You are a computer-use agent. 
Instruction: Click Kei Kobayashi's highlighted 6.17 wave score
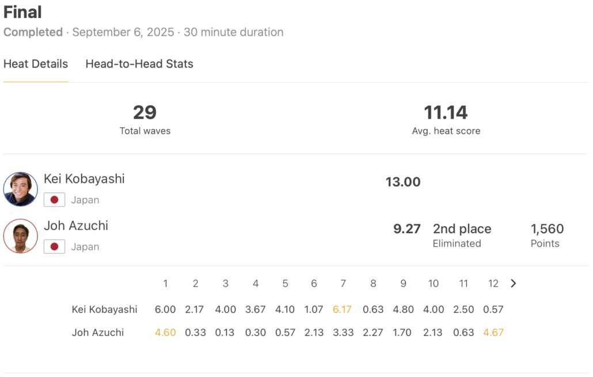click(x=342, y=309)
